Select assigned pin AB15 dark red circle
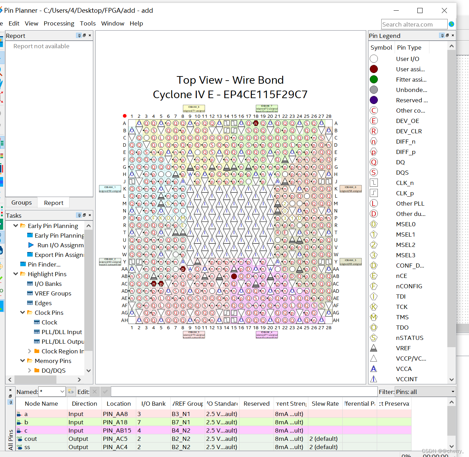Viewport: 469px width, 457px height. point(234,276)
